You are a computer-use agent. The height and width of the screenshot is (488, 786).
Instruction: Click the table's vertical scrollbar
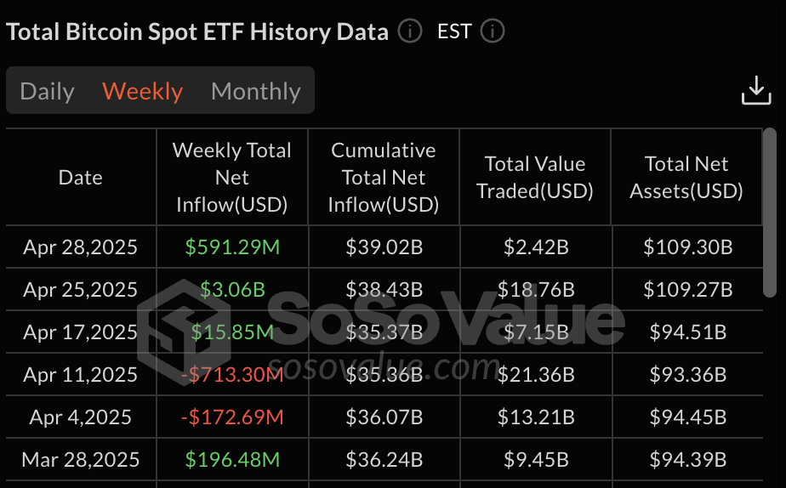point(770,213)
